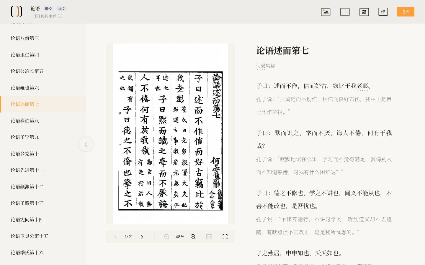Collapse the chapter sidebar with the arrow
This screenshot has height=265, width=425.
(x=86, y=144)
